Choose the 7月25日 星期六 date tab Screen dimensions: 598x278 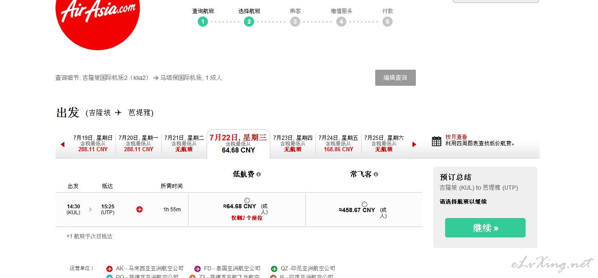[x=384, y=144]
